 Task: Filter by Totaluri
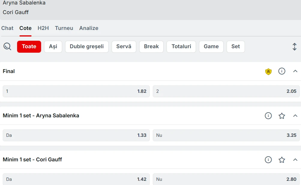point(181,46)
